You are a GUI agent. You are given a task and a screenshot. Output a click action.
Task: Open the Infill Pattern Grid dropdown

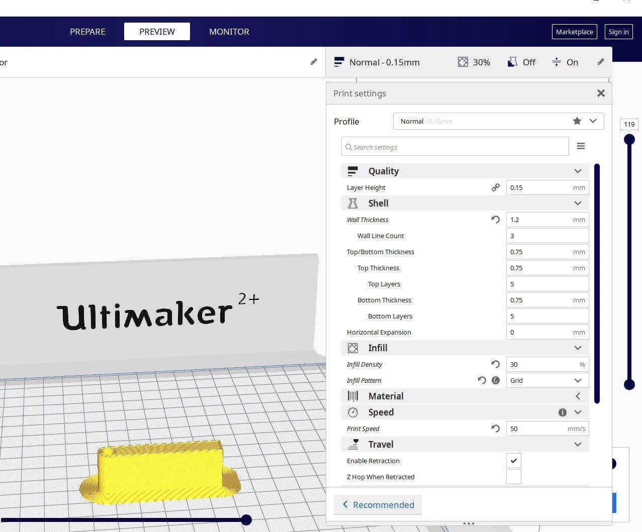[547, 380]
